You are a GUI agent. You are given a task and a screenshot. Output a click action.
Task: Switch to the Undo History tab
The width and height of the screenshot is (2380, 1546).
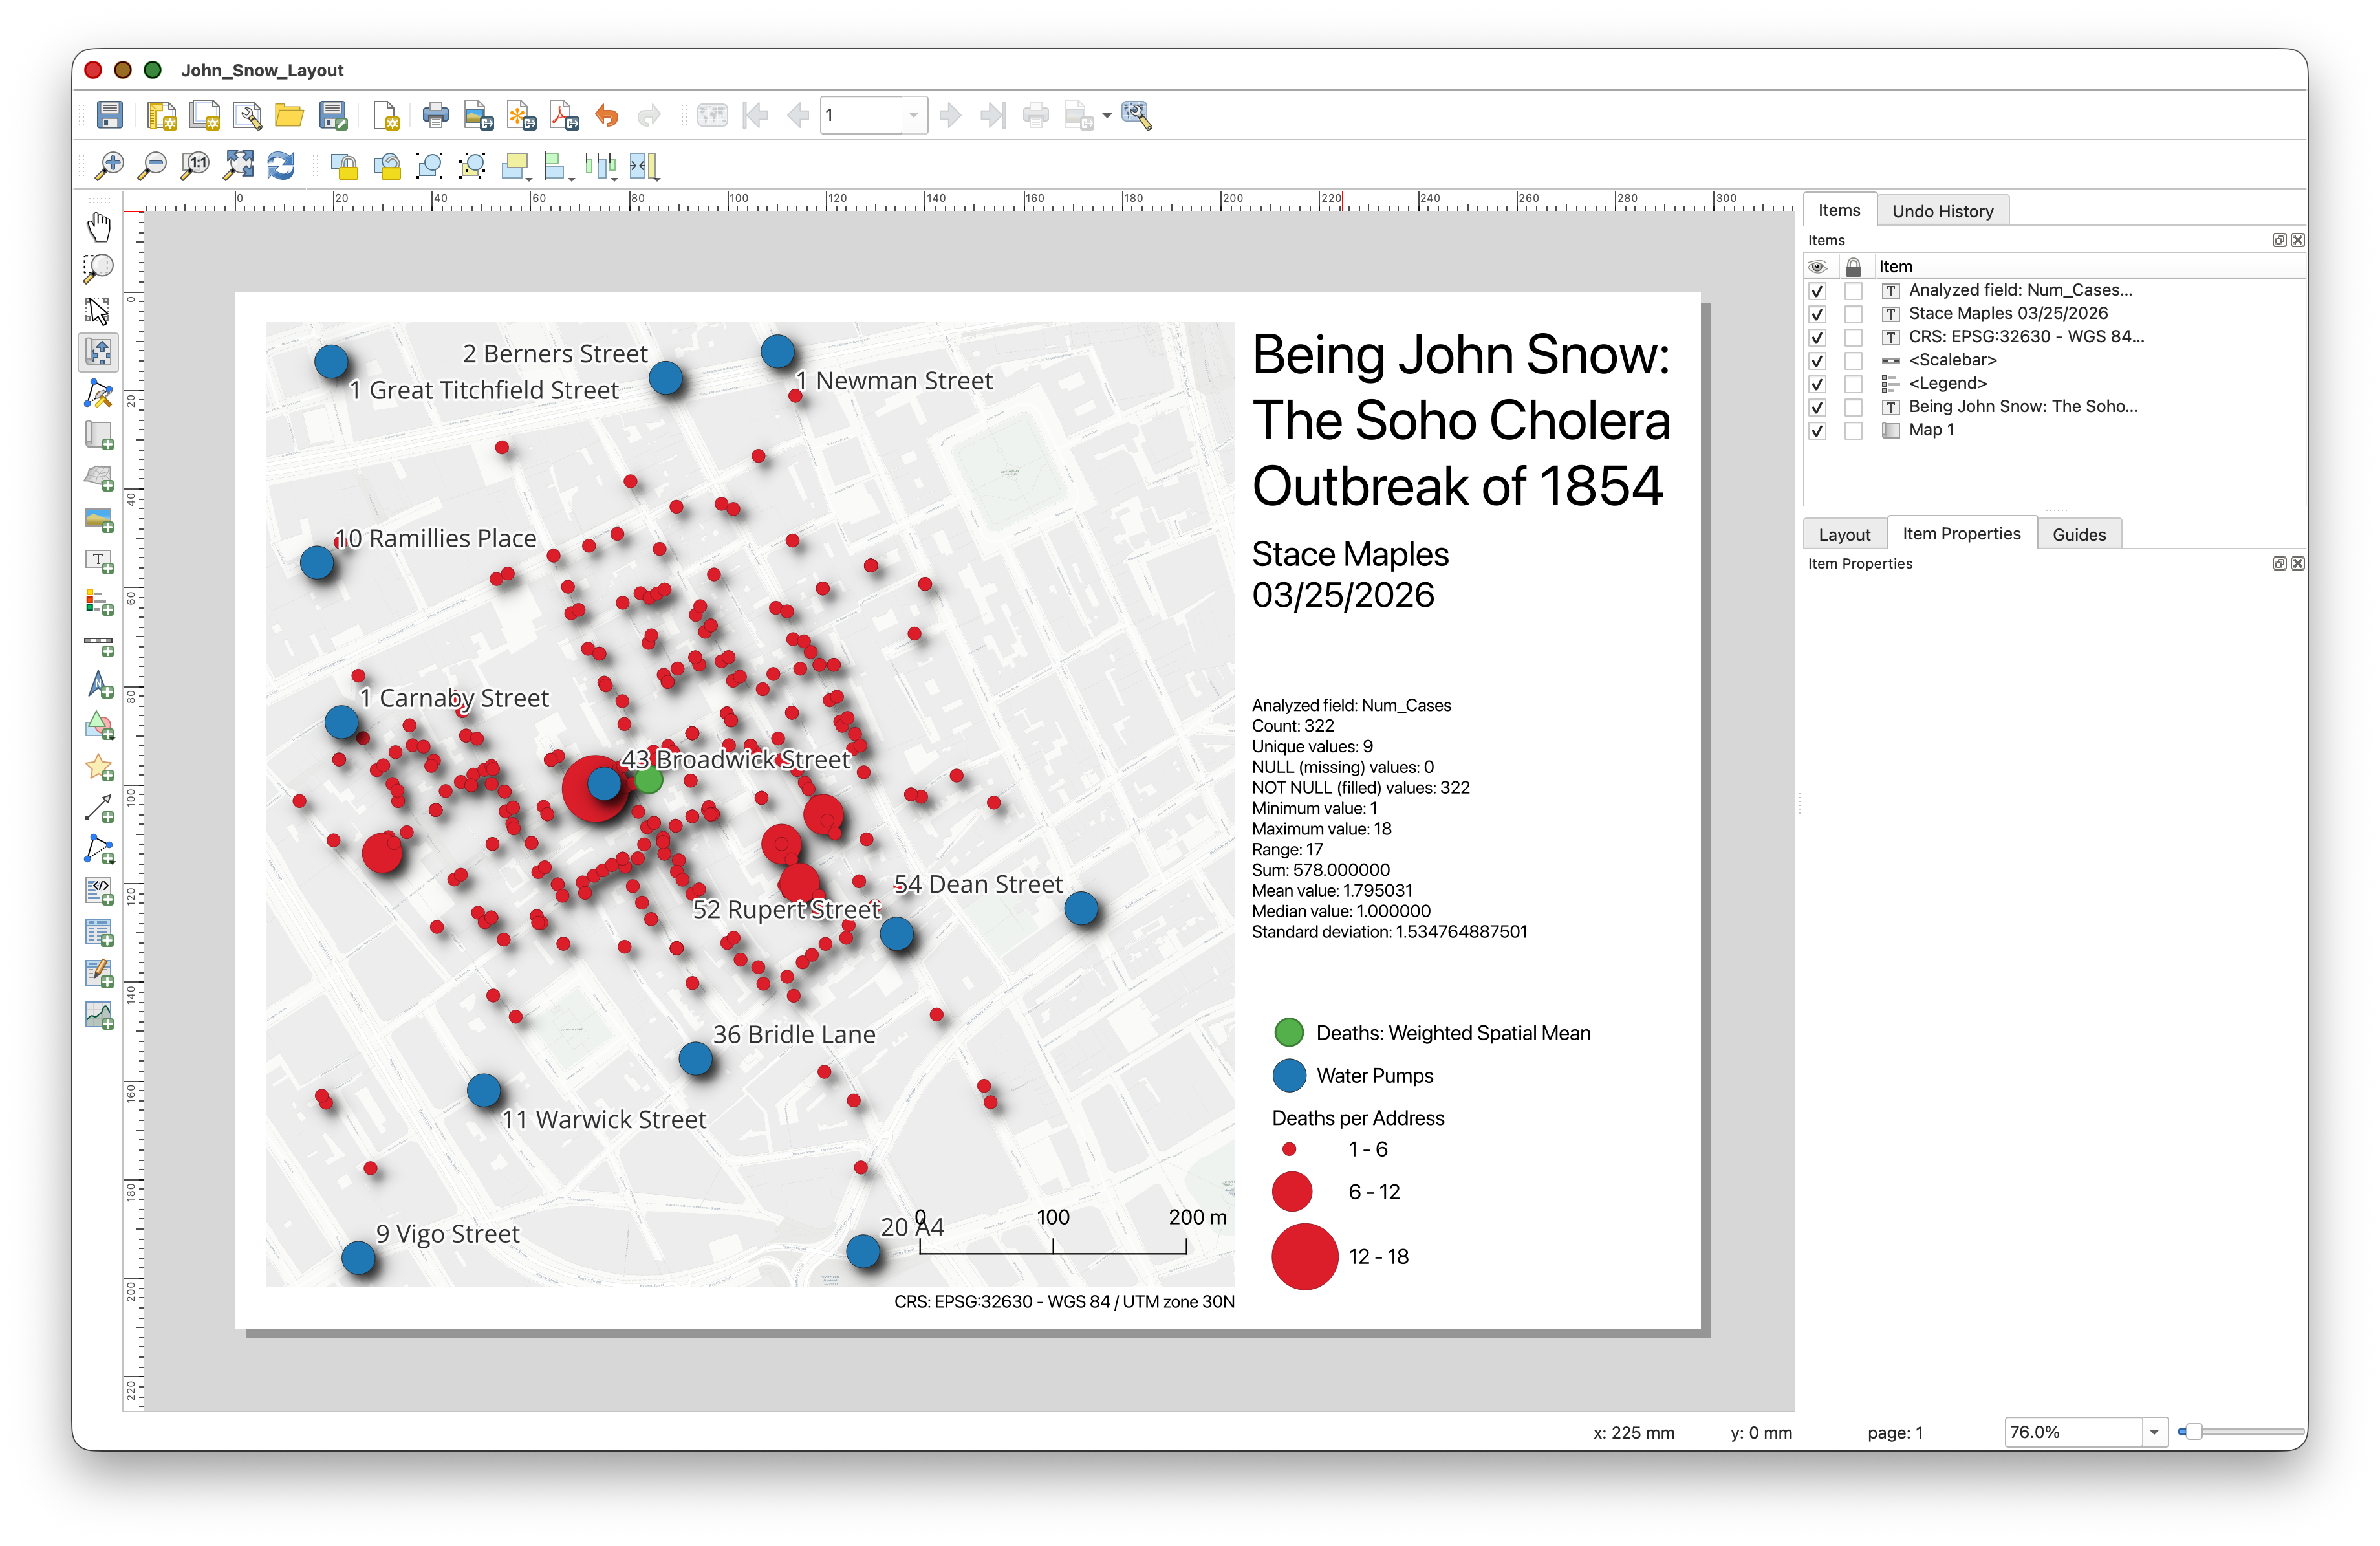pos(1941,211)
